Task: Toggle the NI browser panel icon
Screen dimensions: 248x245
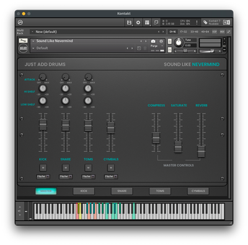Action: click(226, 22)
